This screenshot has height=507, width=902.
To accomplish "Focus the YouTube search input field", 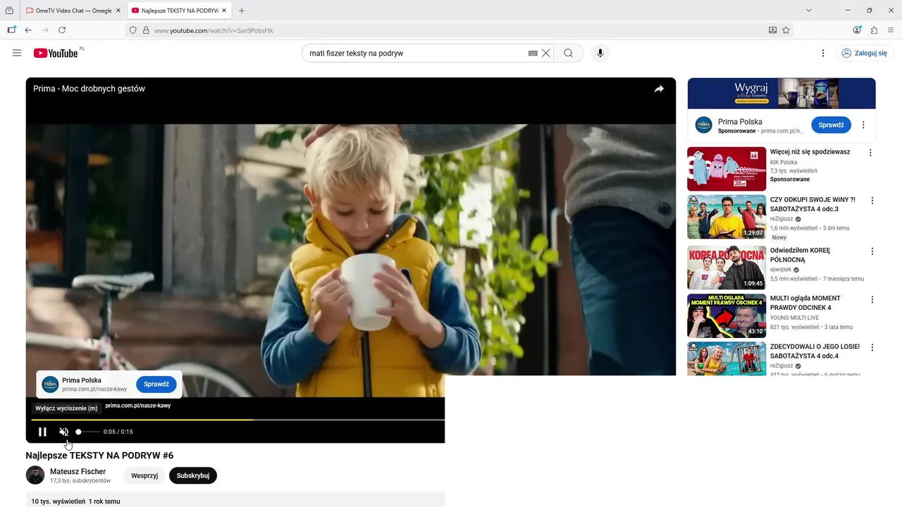I will (x=416, y=53).
